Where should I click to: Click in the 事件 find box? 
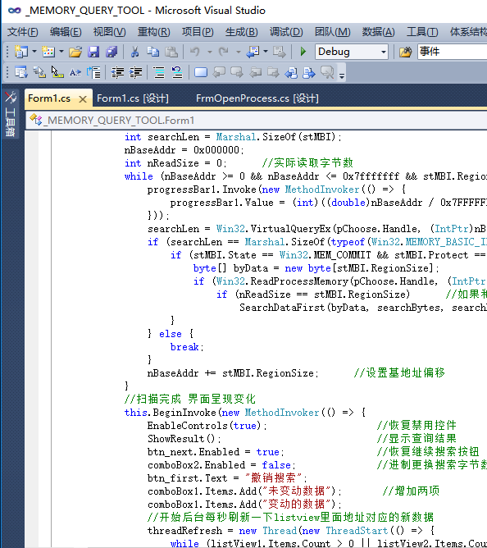452,52
